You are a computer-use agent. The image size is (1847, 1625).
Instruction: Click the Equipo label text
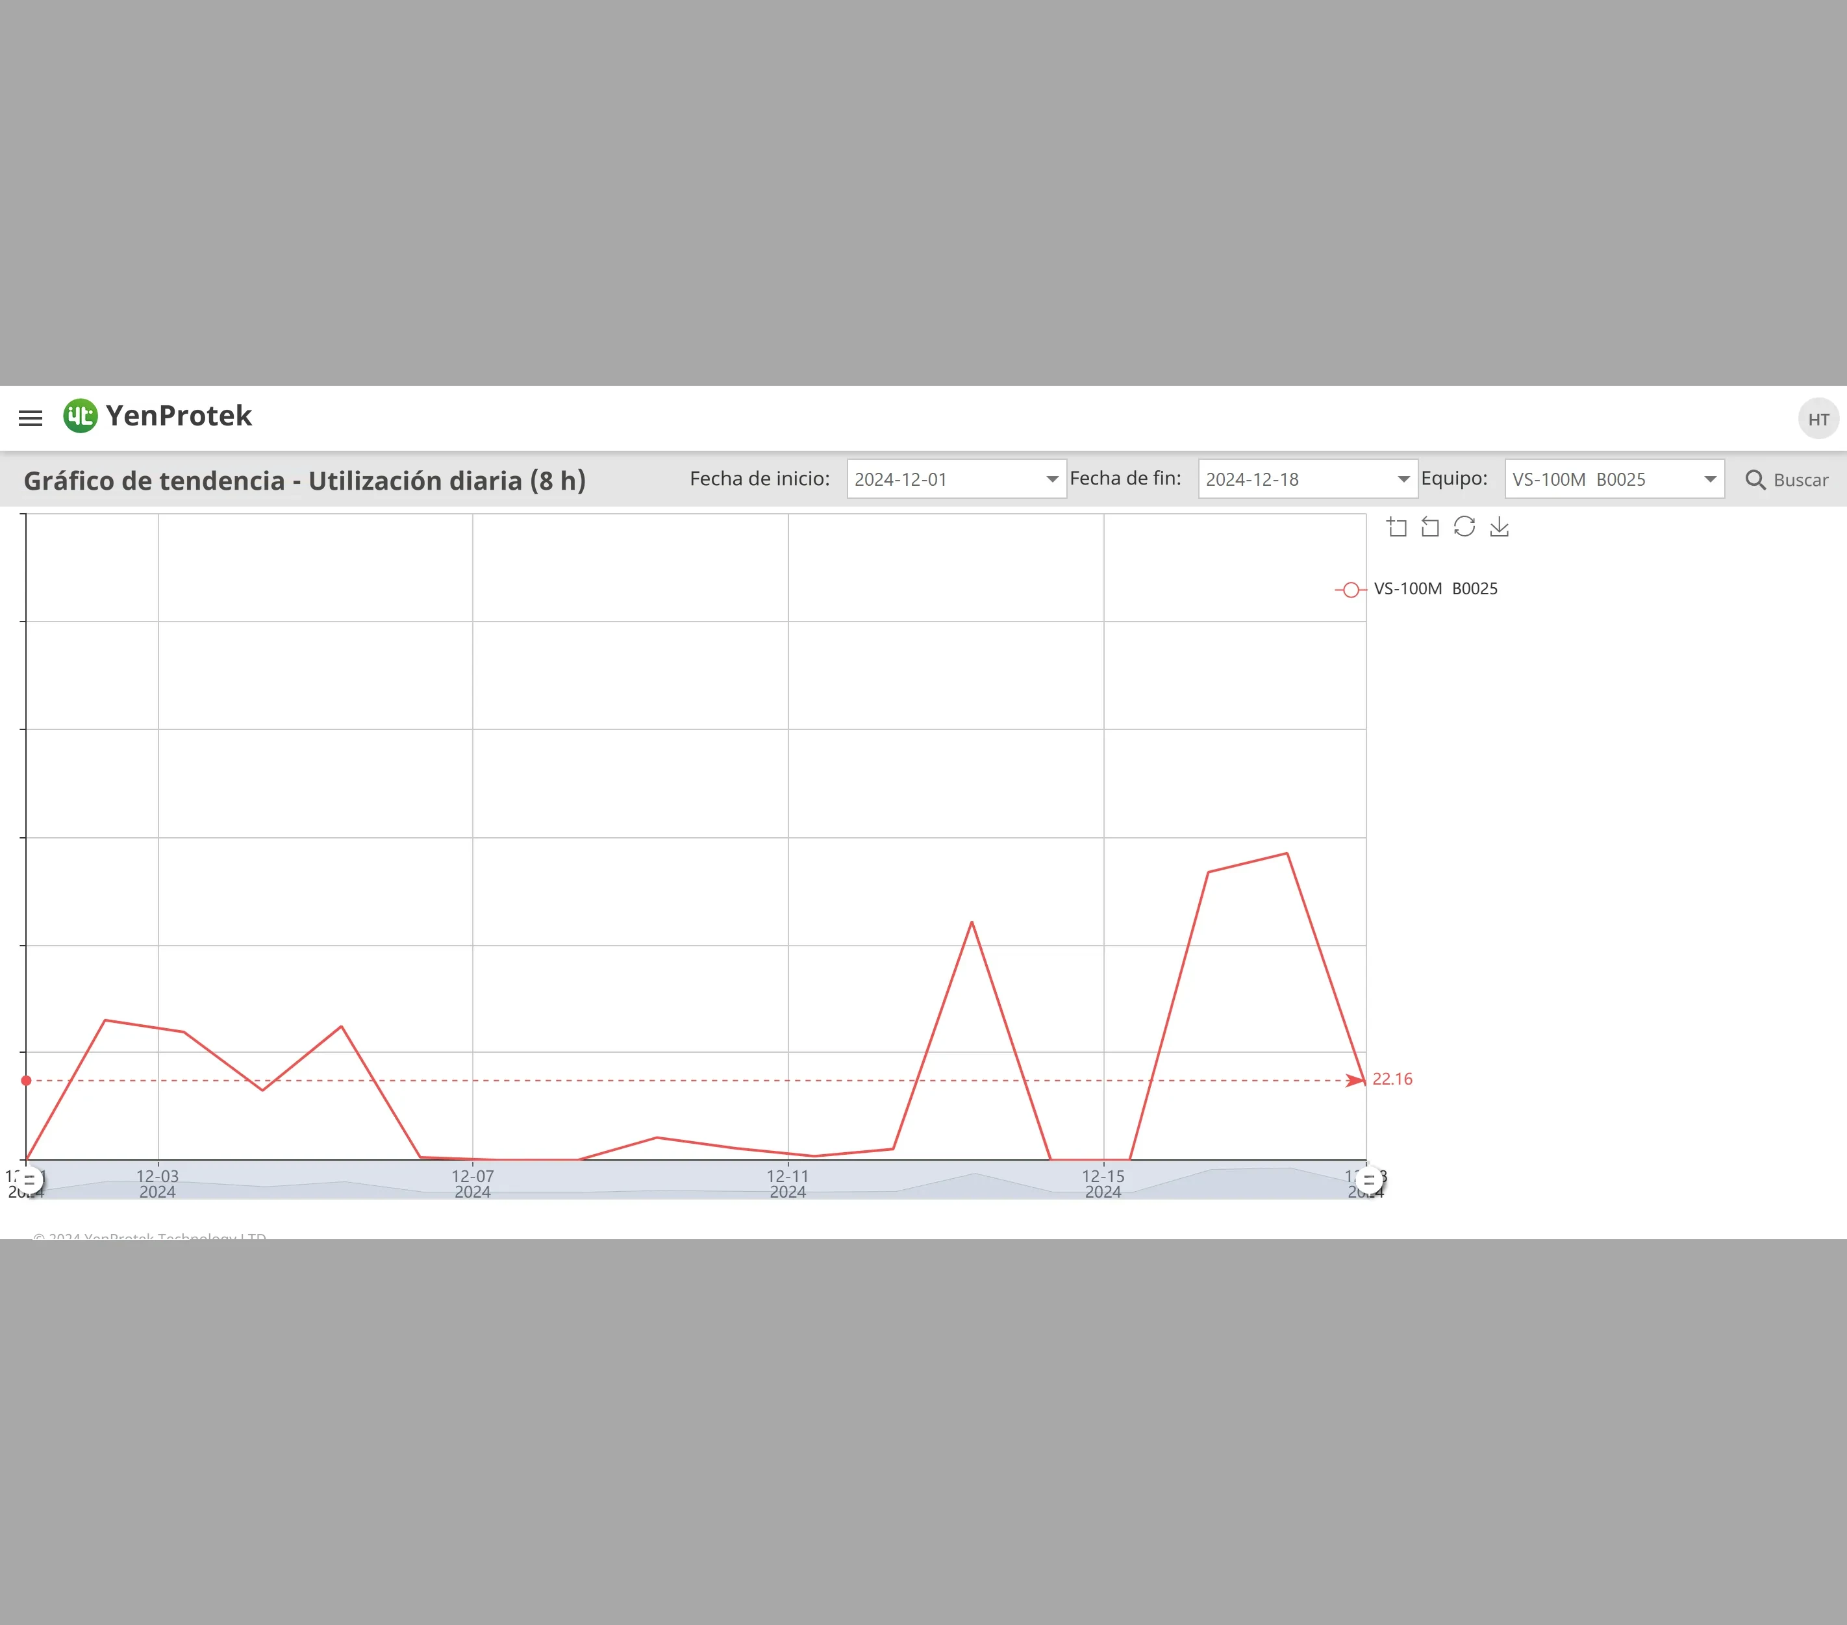[1454, 478]
